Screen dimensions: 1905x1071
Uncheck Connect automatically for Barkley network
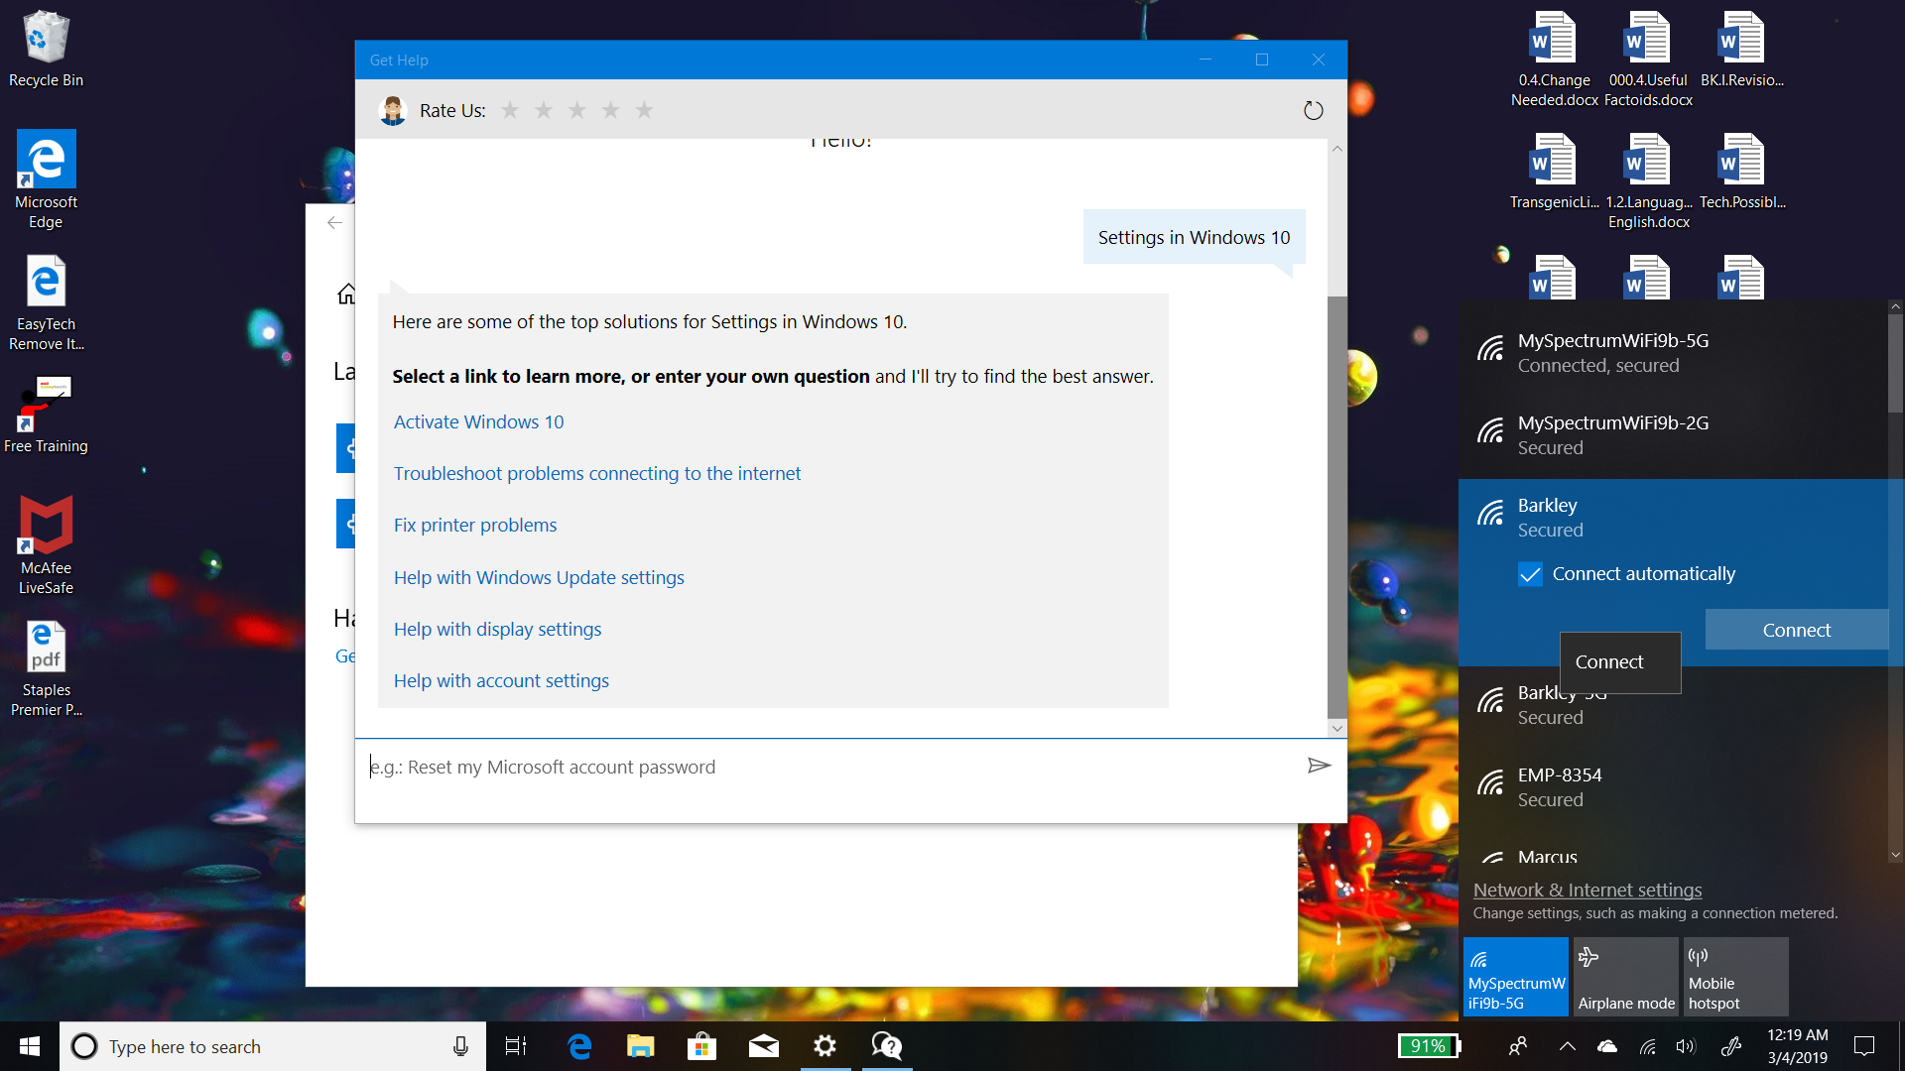coord(1531,574)
